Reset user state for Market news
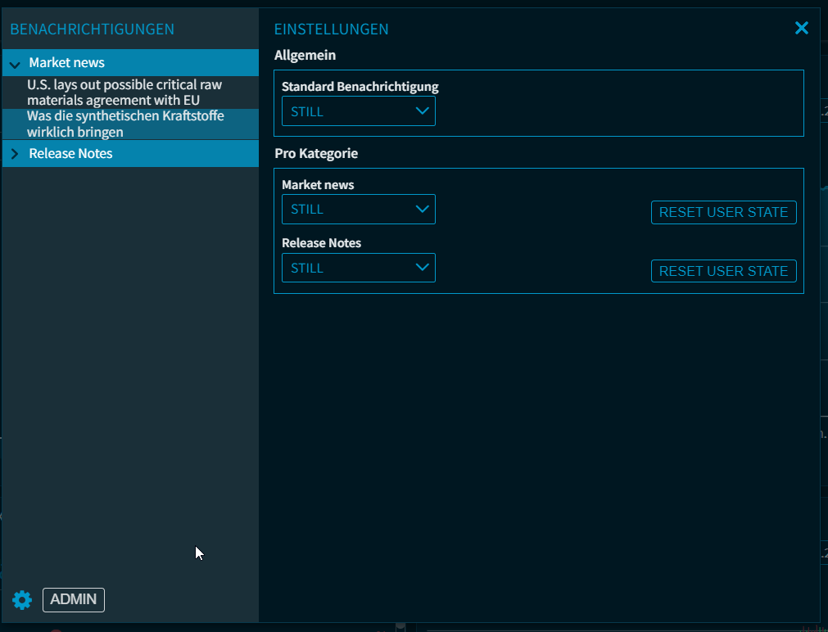Screen dimensions: 828x632 click(723, 212)
